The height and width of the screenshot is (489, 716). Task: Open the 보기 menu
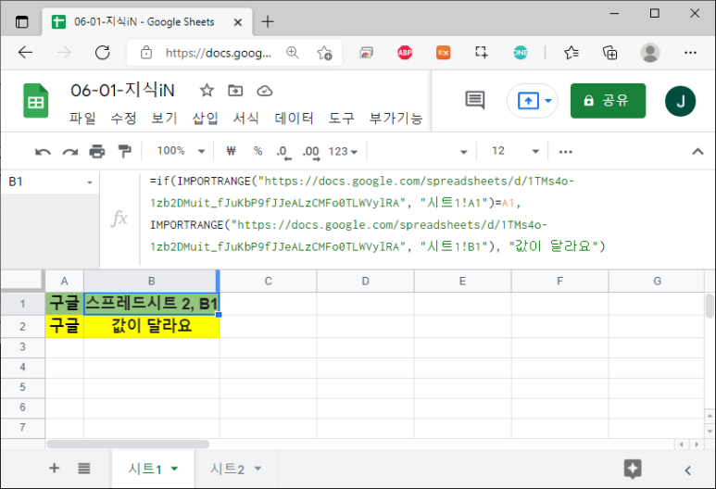(164, 119)
